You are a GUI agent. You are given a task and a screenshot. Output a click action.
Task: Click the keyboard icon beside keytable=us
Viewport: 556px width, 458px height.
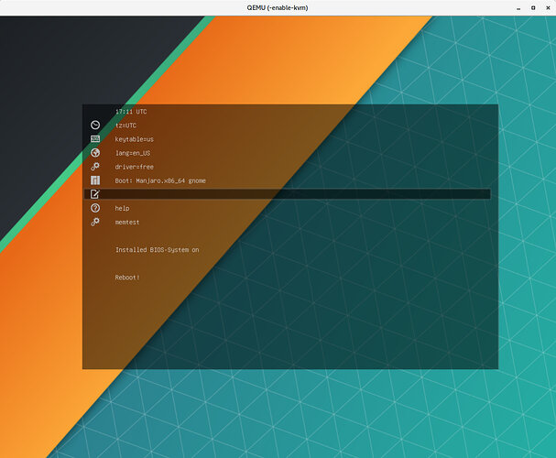(x=95, y=138)
